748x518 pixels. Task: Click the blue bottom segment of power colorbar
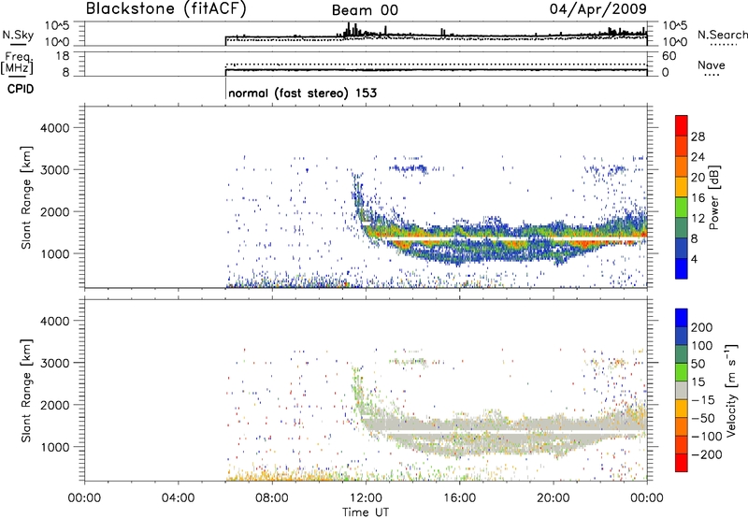pyautogui.click(x=682, y=268)
